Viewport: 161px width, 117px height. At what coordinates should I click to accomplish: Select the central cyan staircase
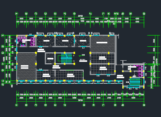[x=66, y=58]
